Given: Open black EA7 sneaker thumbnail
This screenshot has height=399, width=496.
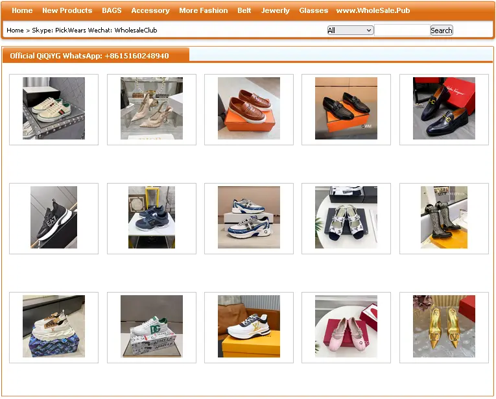Looking at the screenshot, I should click(x=54, y=217).
